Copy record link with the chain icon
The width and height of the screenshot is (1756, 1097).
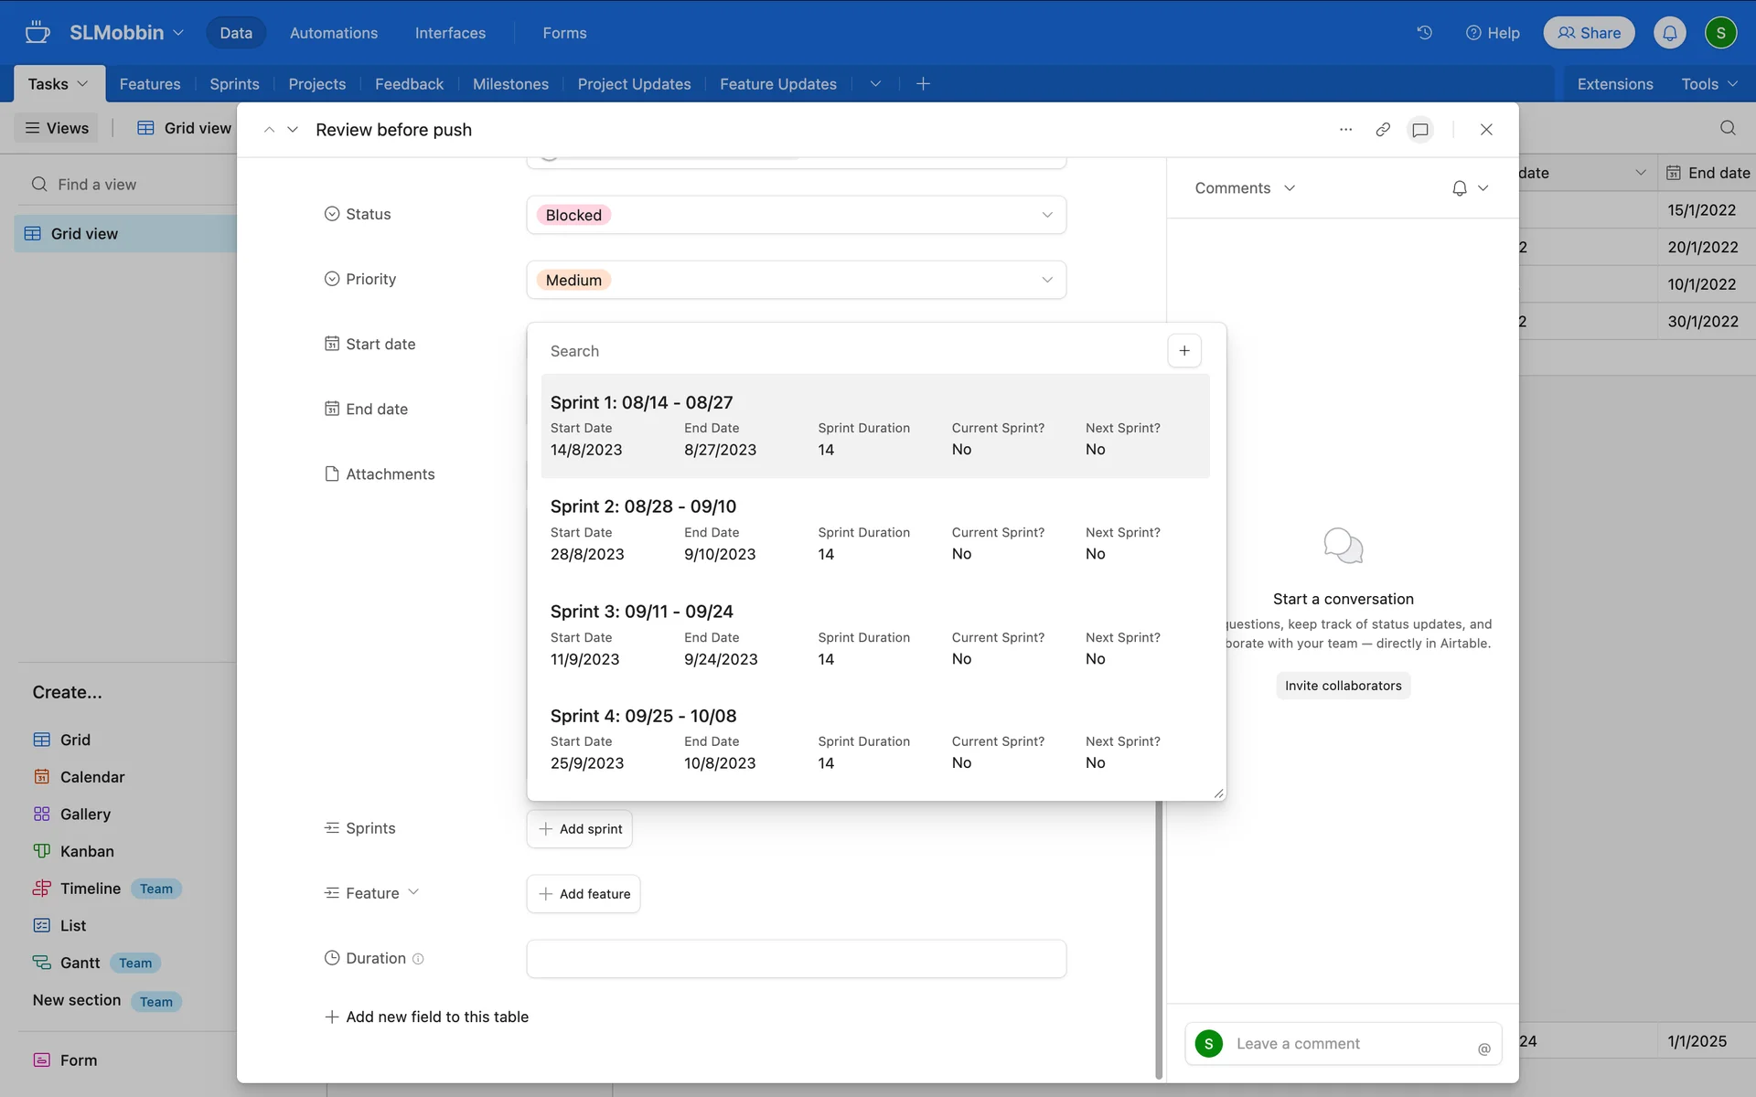1383,130
